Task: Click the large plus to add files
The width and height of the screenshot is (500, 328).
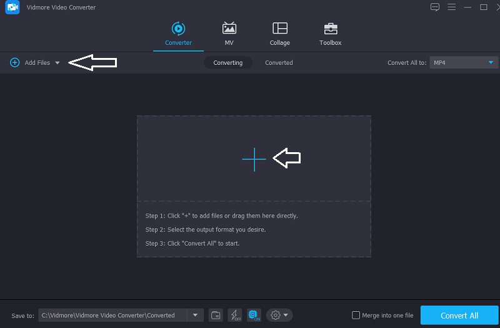Action: (254, 160)
